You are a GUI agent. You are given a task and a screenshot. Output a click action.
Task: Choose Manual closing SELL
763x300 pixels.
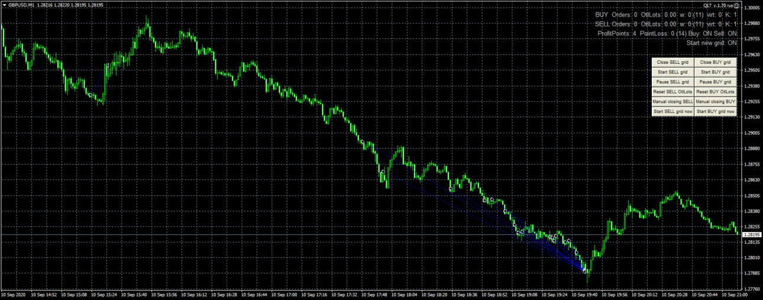tap(673, 101)
